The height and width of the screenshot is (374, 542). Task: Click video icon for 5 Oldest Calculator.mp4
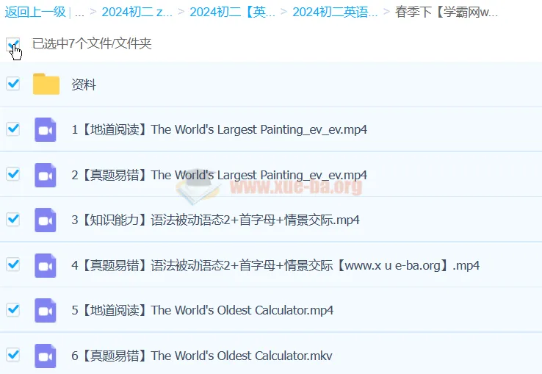[x=46, y=310]
